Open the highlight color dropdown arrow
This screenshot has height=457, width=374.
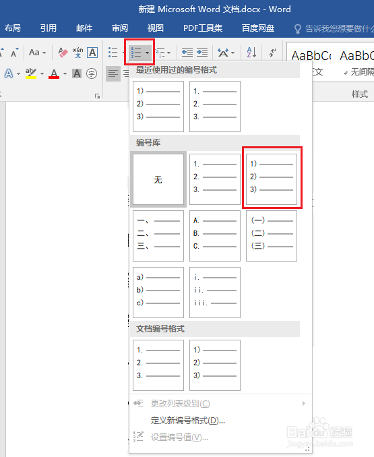pos(42,73)
